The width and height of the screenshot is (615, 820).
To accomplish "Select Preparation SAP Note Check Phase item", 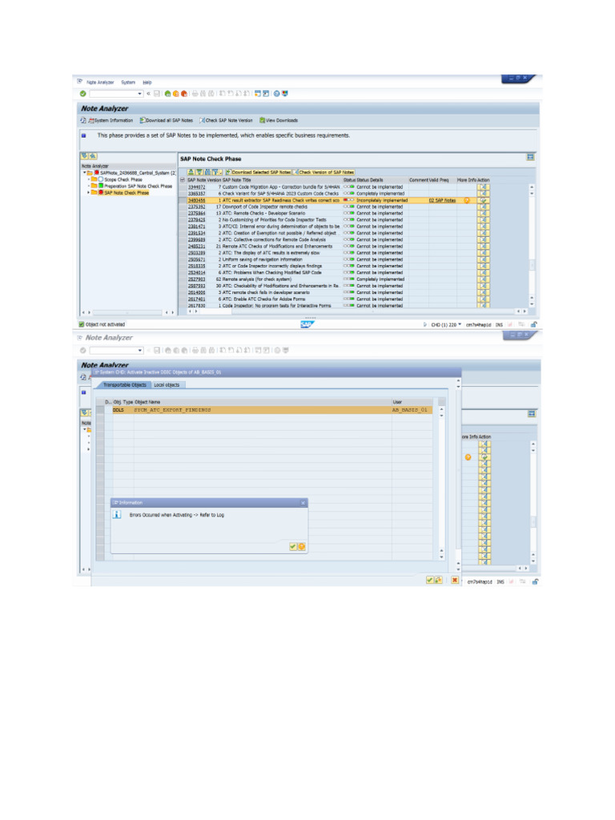I will pos(138,186).
